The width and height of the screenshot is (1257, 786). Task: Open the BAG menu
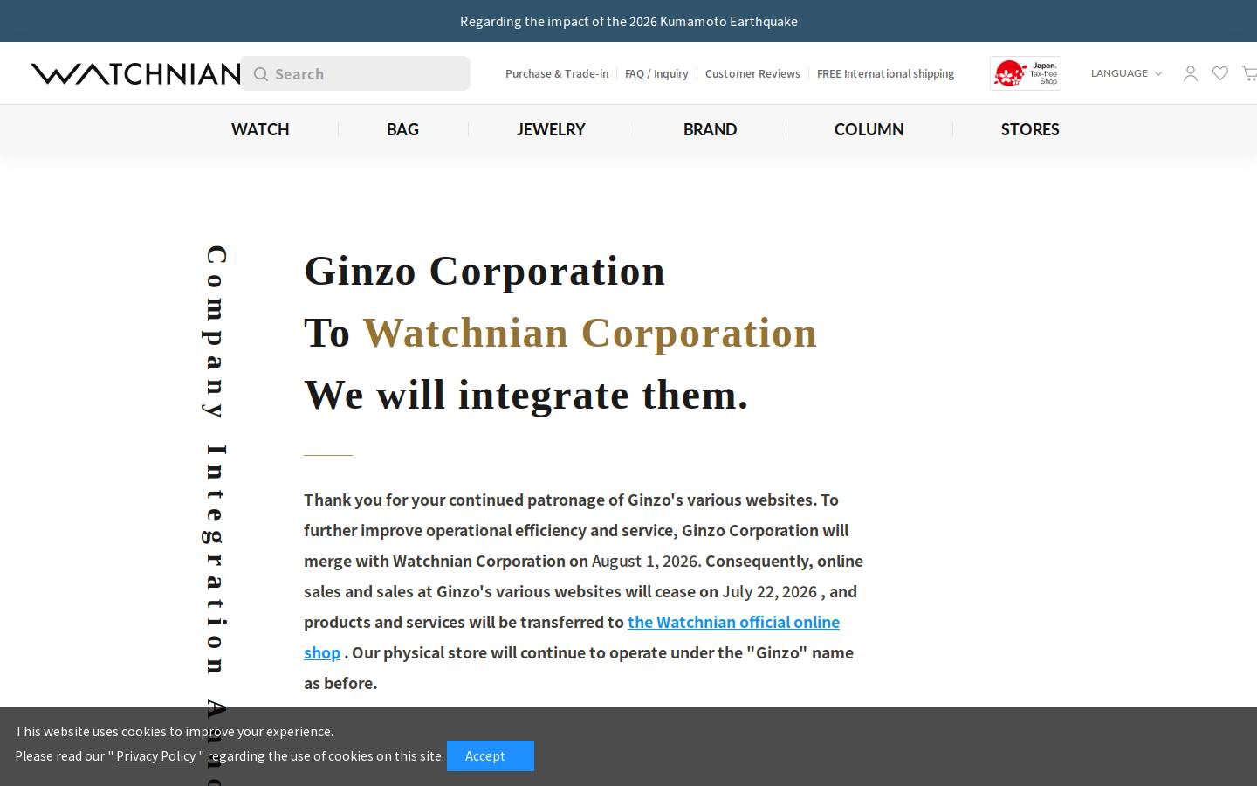[x=402, y=129]
